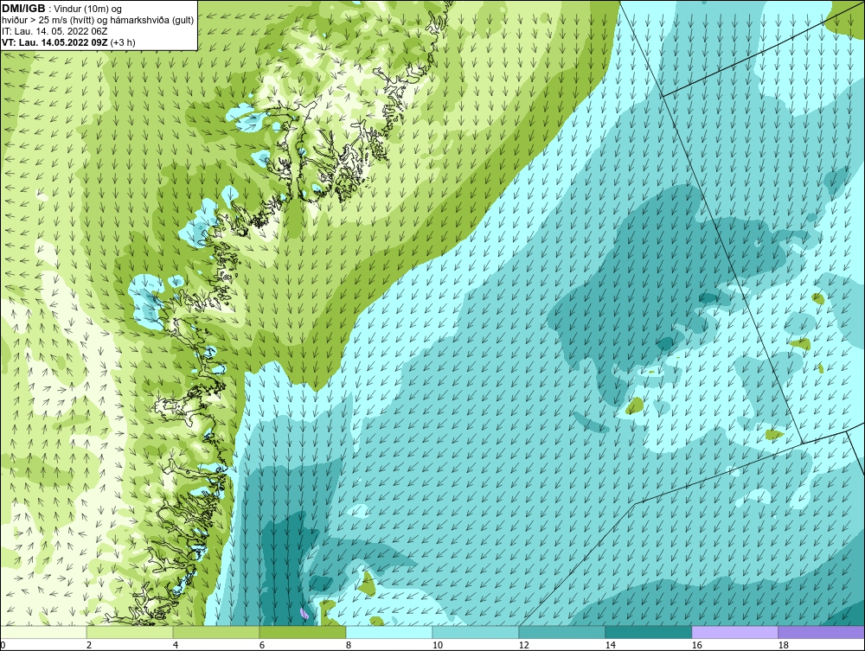The width and height of the screenshot is (865, 651).
Task: Click the light purple 16–18 m/s legend swatch
Action: pyautogui.click(x=734, y=632)
